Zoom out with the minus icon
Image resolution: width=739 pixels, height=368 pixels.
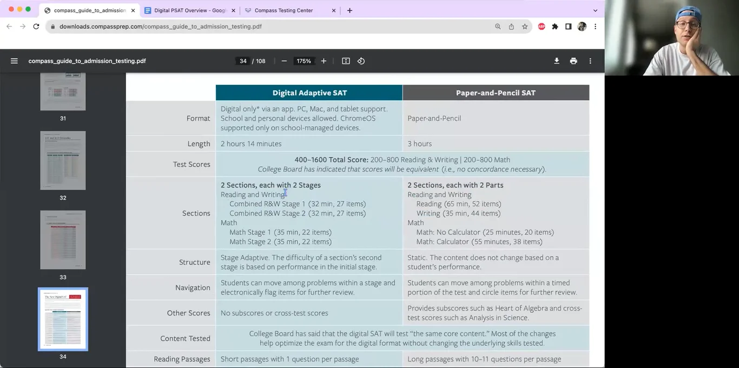pyautogui.click(x=284, y=61)
